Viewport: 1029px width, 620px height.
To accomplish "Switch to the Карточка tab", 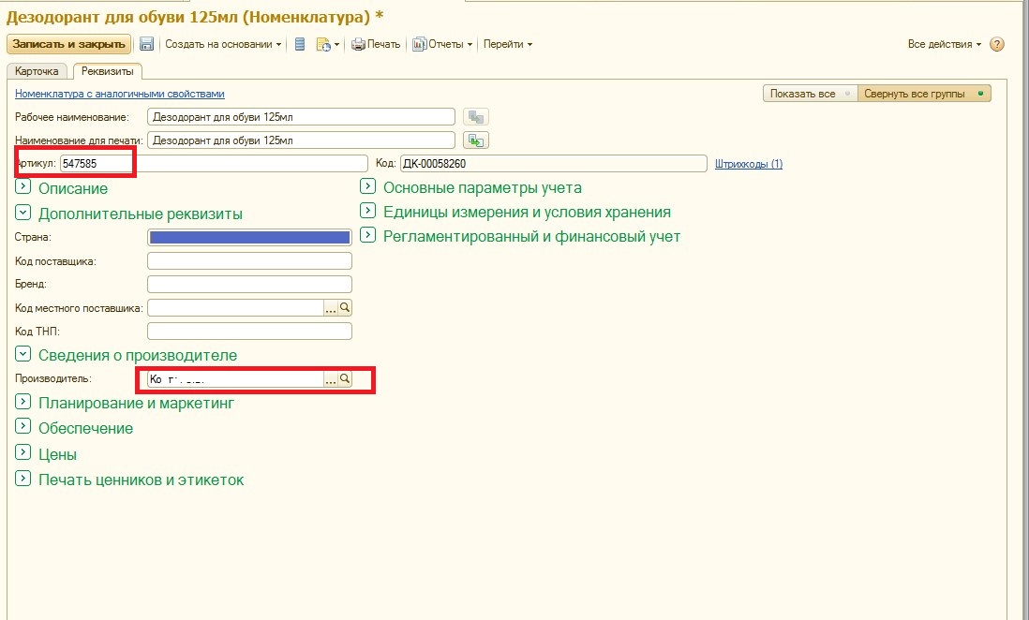I will coord(37,71).
